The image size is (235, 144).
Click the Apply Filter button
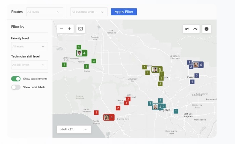point(124,12)
